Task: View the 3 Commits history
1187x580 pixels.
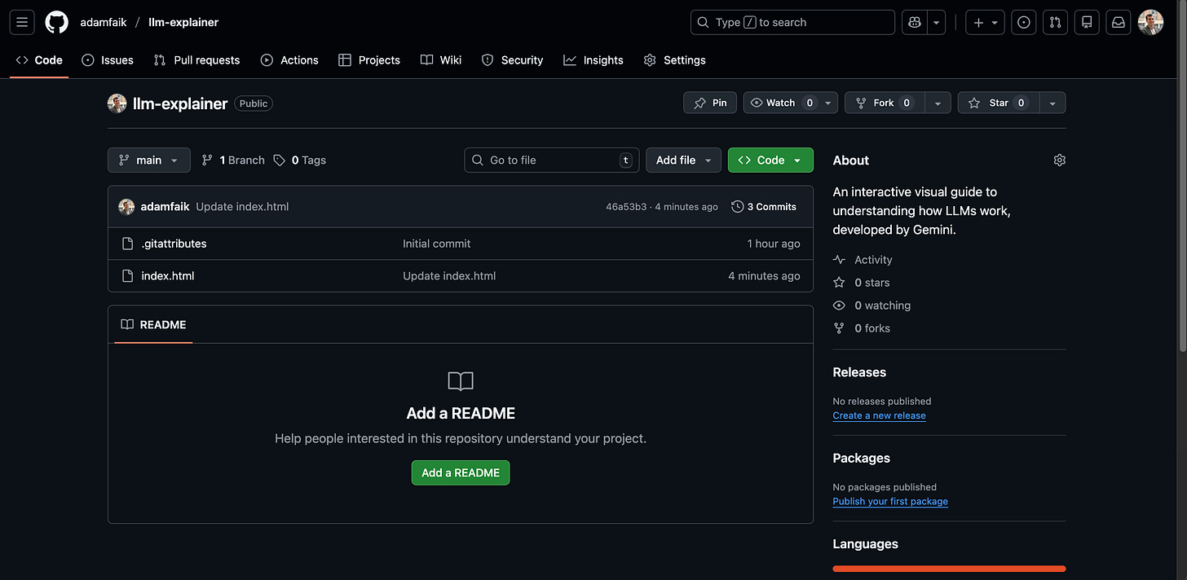Action: point(763,206)
